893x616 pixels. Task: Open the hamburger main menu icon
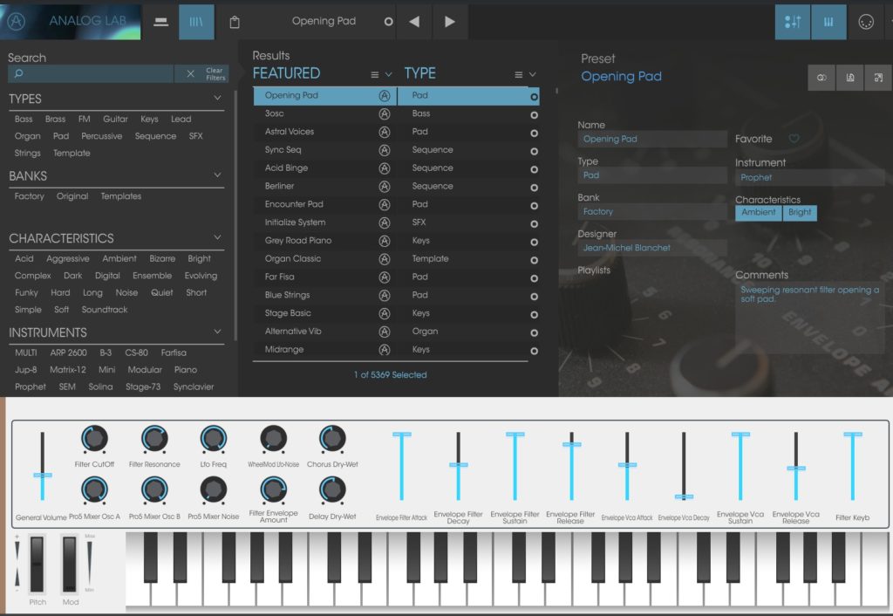pyautogui.click(x=161, y=22)
